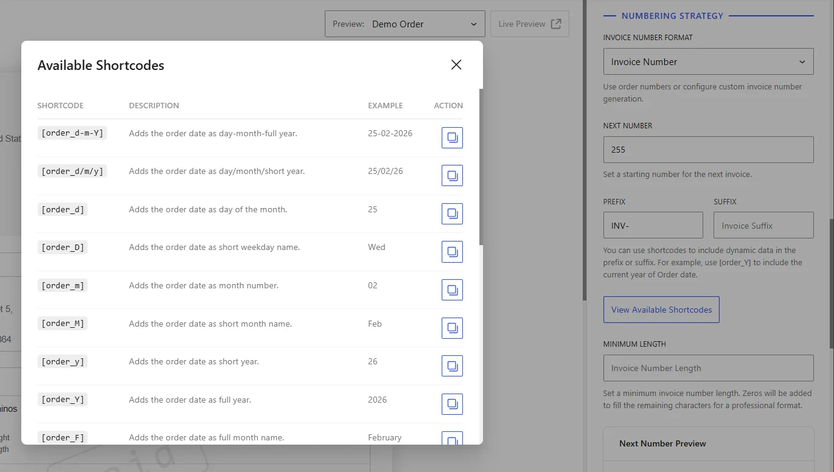
Task: Click the [order_F] shortcode label
Action: pyautogui.click(x=63, y=437)
